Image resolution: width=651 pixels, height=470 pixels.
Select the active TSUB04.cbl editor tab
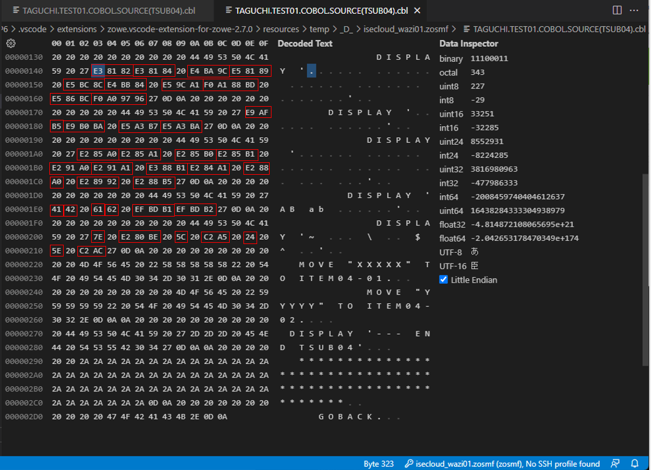point(321,11)
